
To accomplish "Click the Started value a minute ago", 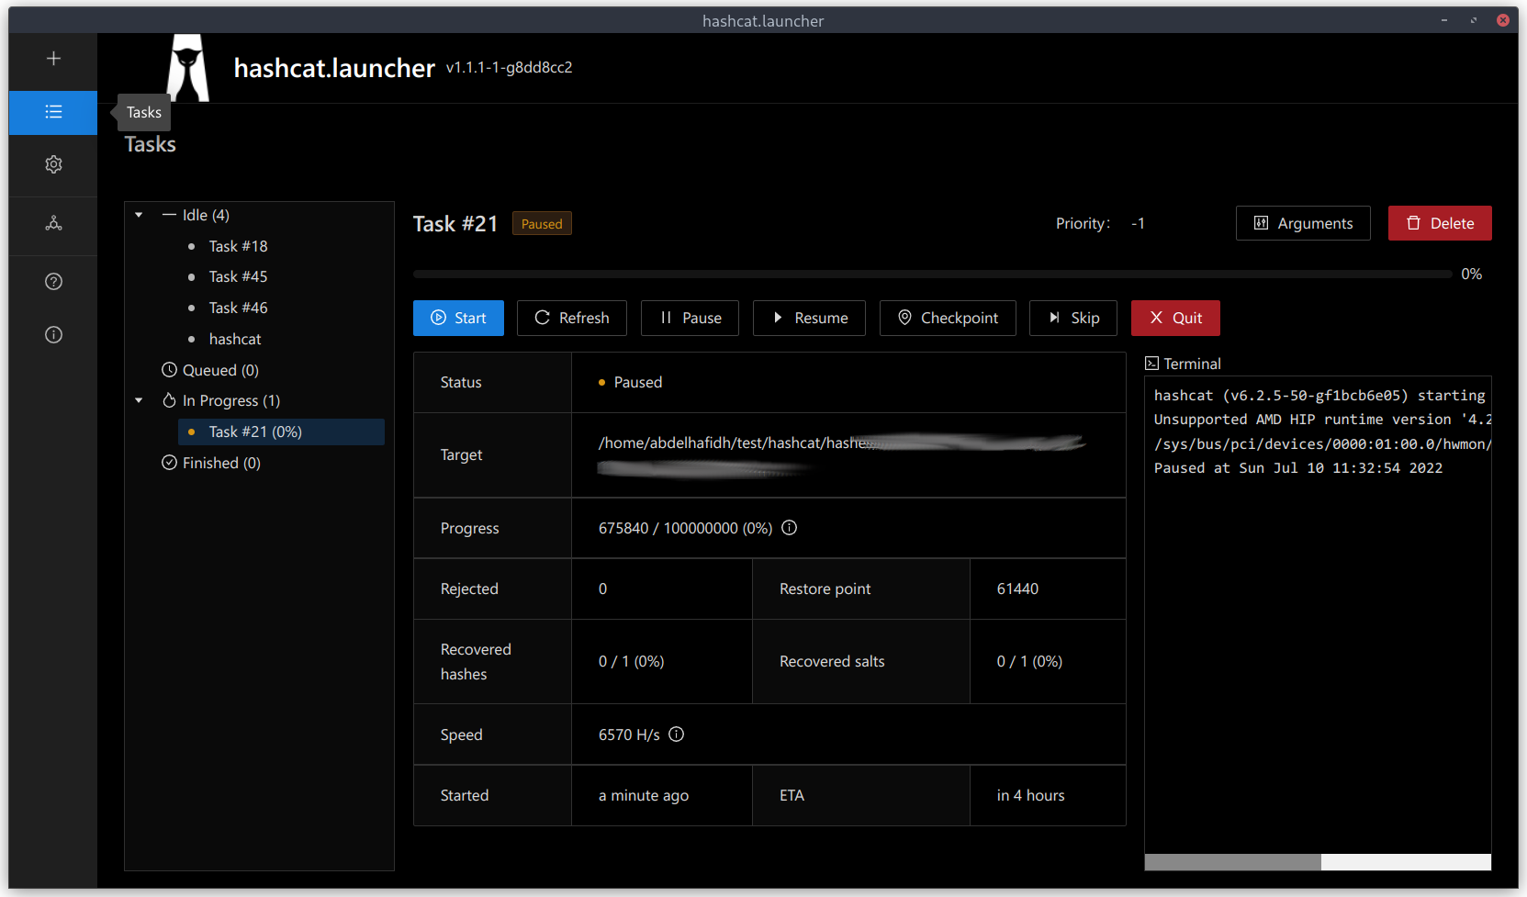I will click(x=644, y=795).
